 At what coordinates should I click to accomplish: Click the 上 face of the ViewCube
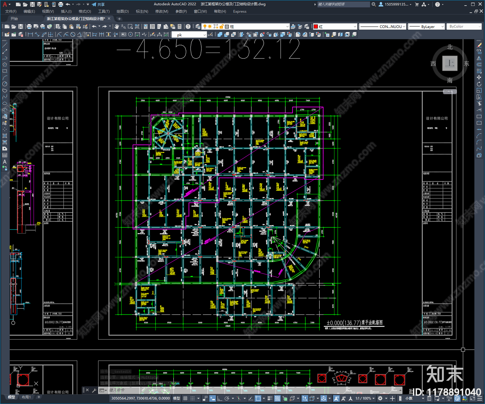[x=450, y=64]
